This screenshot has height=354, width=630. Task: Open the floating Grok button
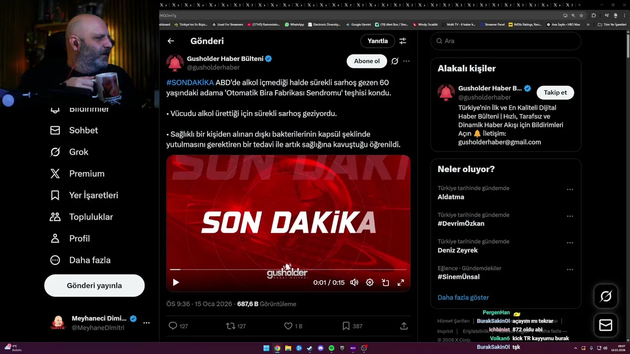tap(606, 296)
